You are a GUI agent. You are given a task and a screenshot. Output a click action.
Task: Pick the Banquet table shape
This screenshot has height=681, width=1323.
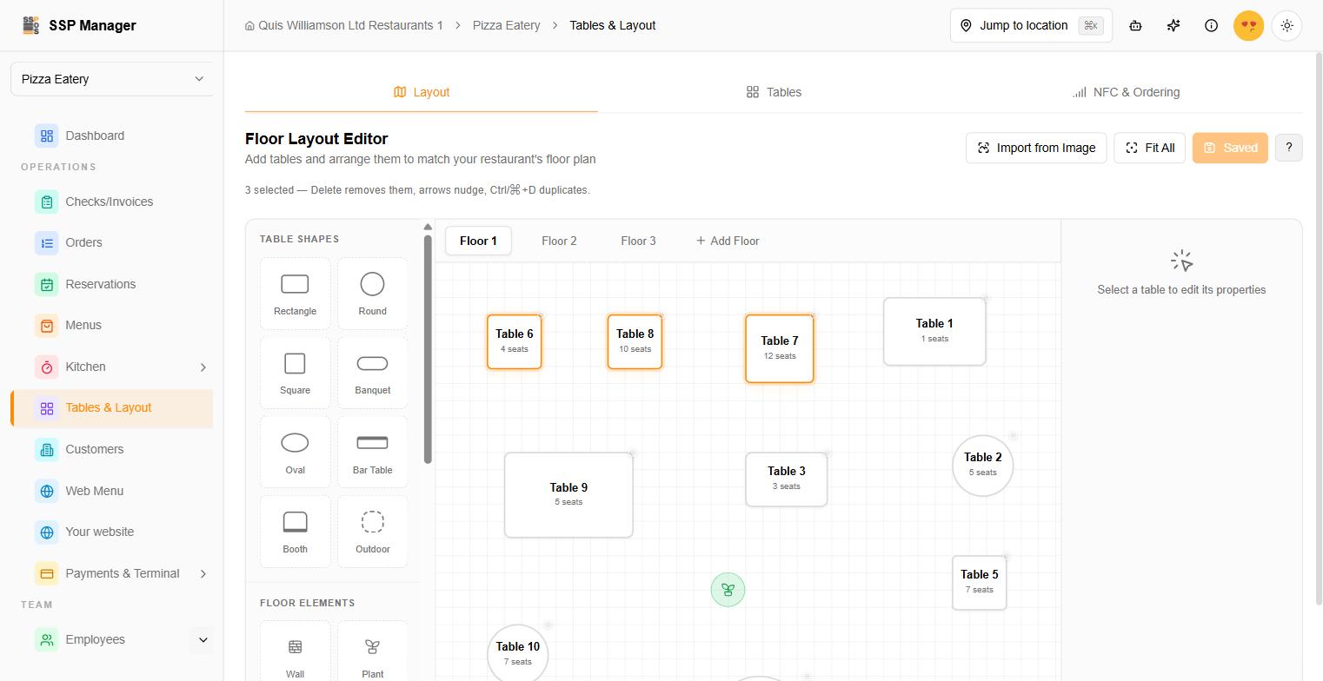372,374
